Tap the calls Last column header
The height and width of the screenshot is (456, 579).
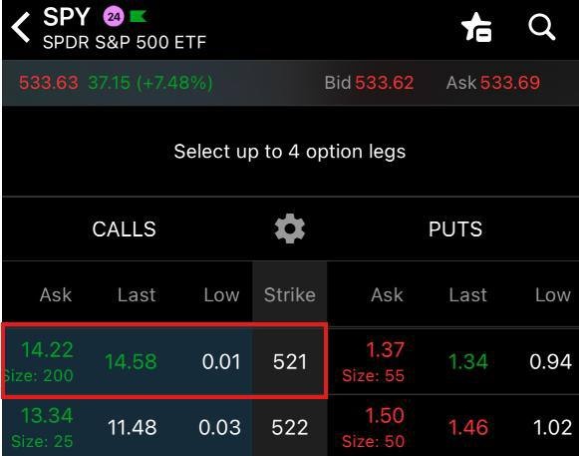click(137, 294)
